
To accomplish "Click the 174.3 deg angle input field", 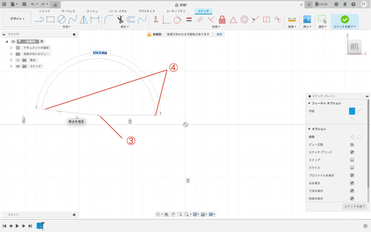I will [100, 52].
